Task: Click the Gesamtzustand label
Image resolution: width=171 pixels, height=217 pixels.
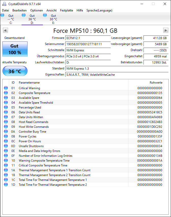Action: [14, 38]
